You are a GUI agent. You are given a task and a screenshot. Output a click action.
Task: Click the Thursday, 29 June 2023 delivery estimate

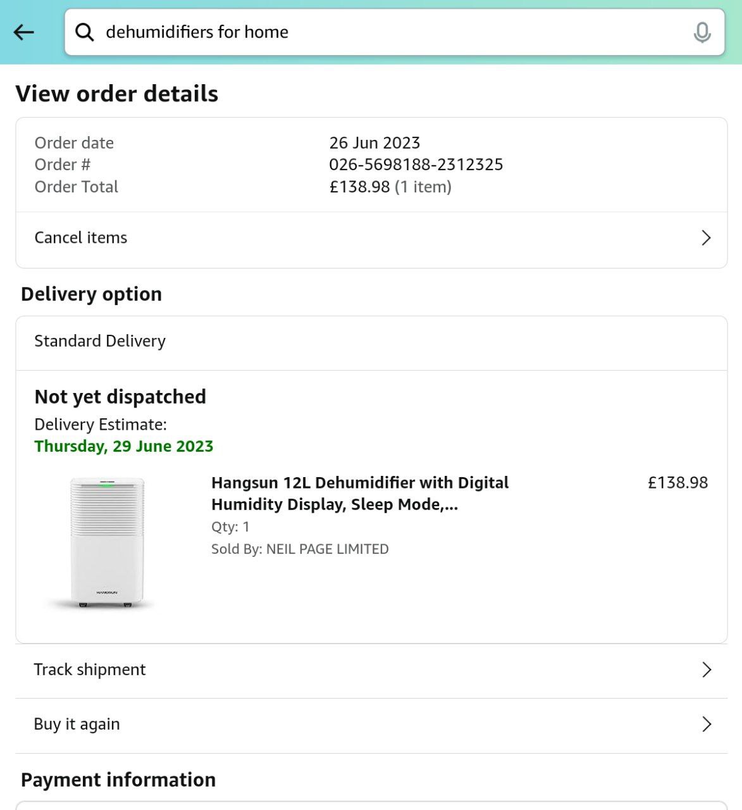pyautogui.click(x=124, y=446)
